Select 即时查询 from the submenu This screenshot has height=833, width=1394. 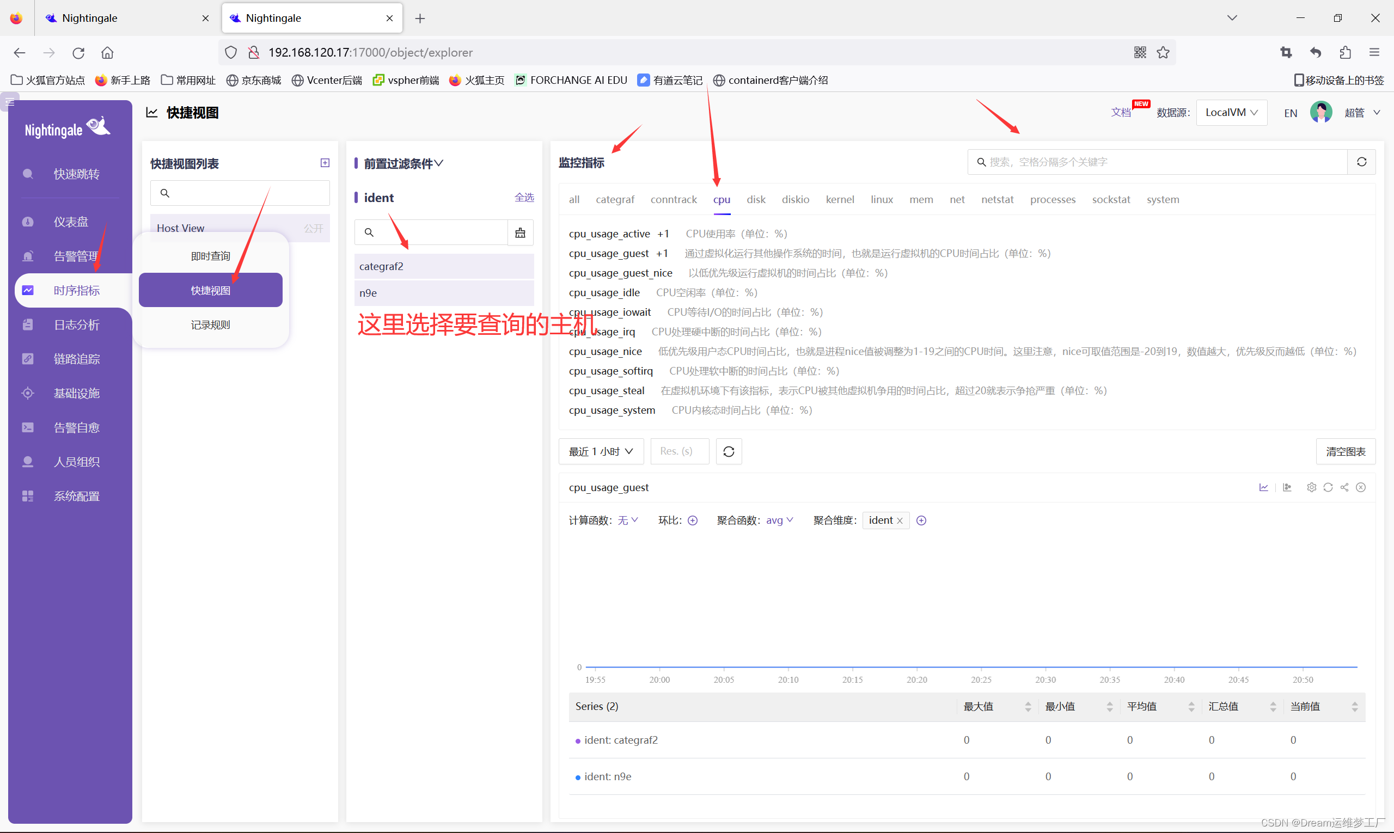click(210, 256)
